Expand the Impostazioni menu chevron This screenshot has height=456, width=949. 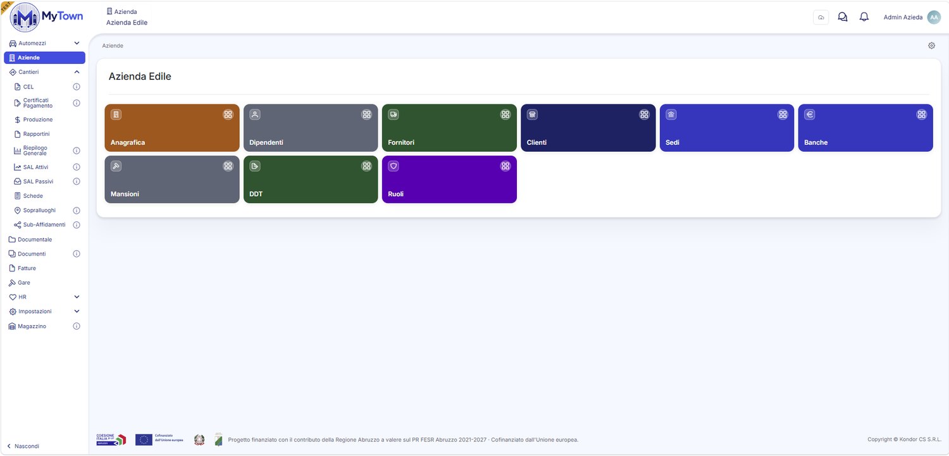77,311
